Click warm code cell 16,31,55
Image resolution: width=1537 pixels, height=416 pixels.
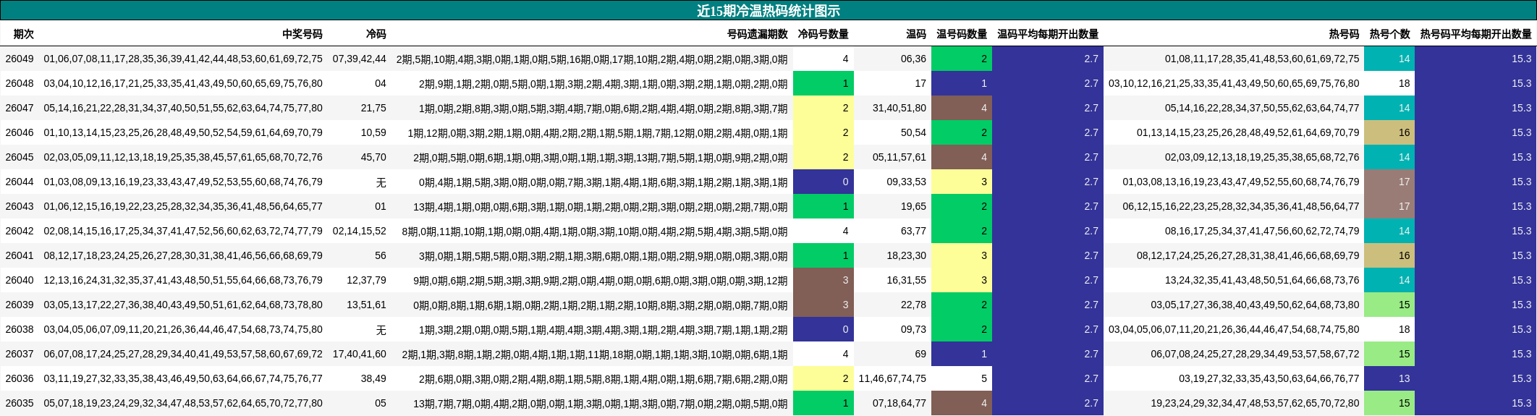(907, 280)
